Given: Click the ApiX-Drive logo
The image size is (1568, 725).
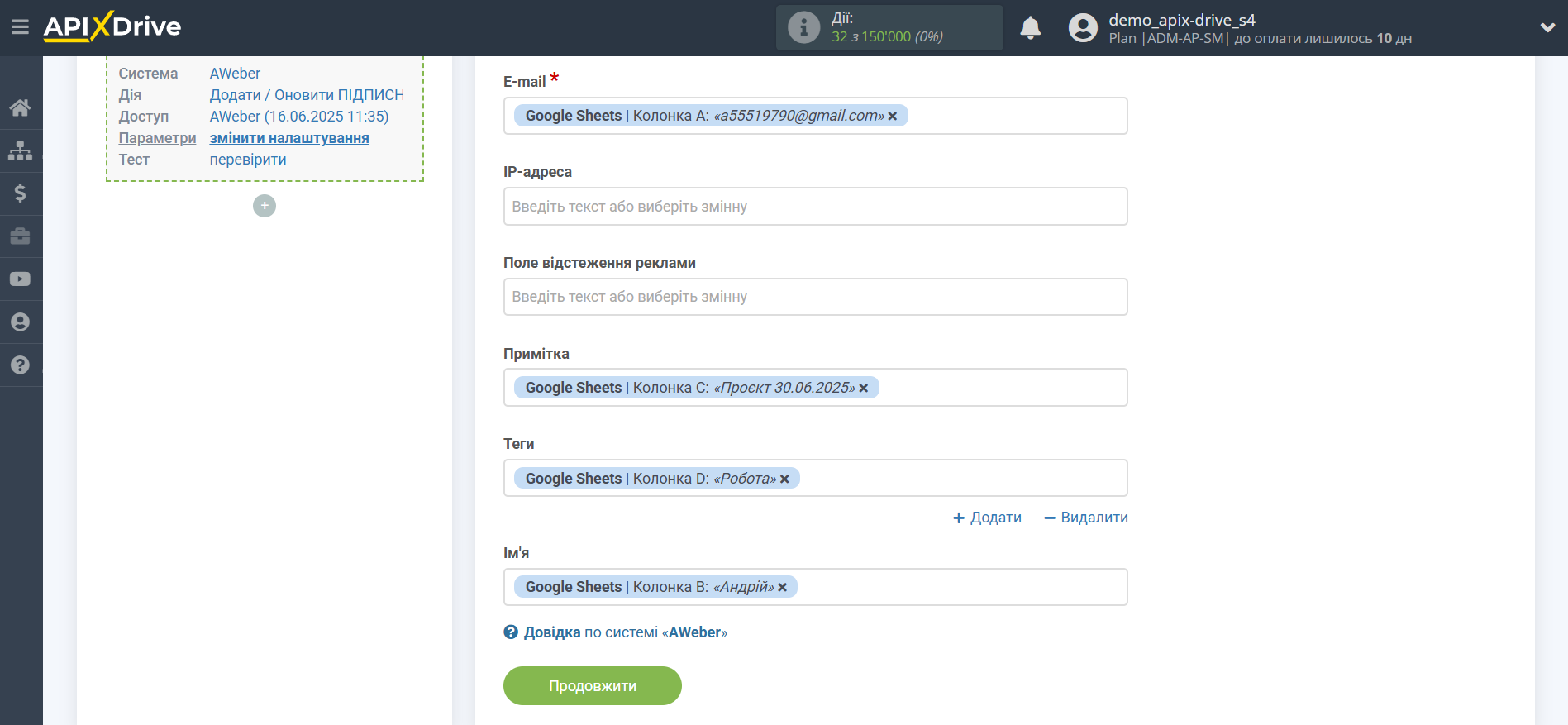Looking at the screenshot, I should [x=112, y=26].
